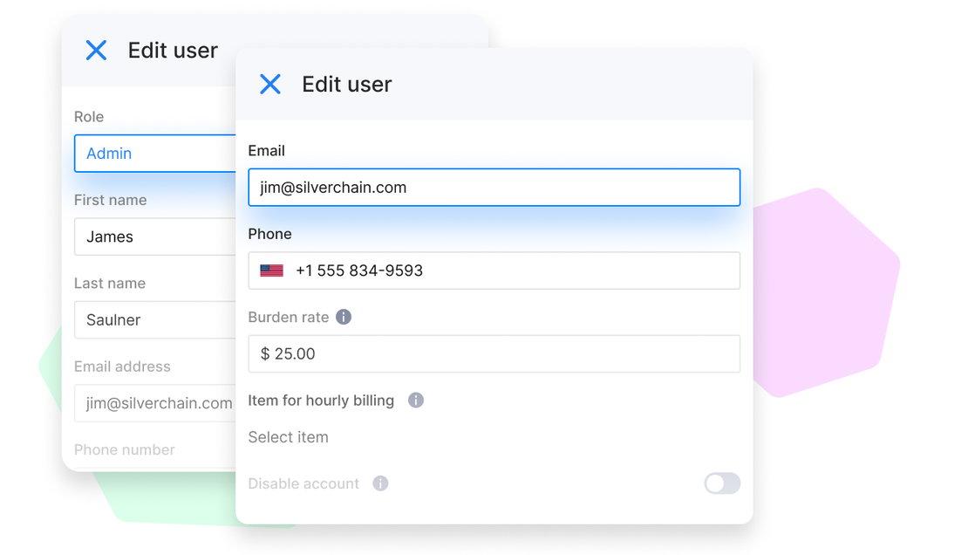
Task: Click the Last name label
Action: [x=110, y=283]
